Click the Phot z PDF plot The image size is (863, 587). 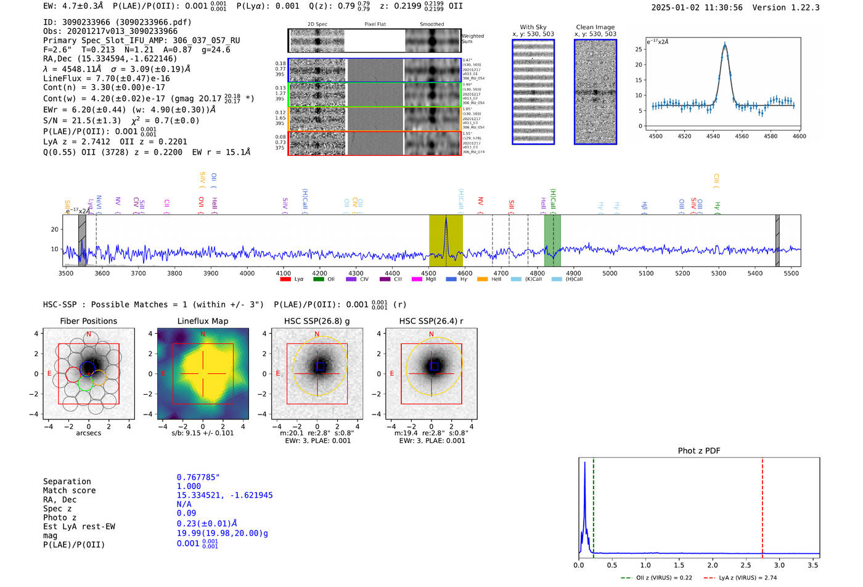(x=699, y=508)
